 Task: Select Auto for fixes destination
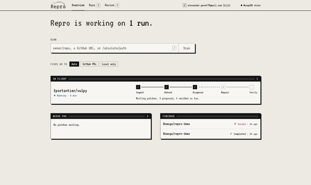point(74,64)
